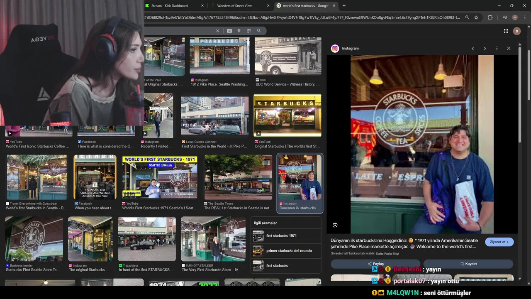
Task: Open Business Insider Starbucks First Seattle Store
Action: [x=34, y=245]
